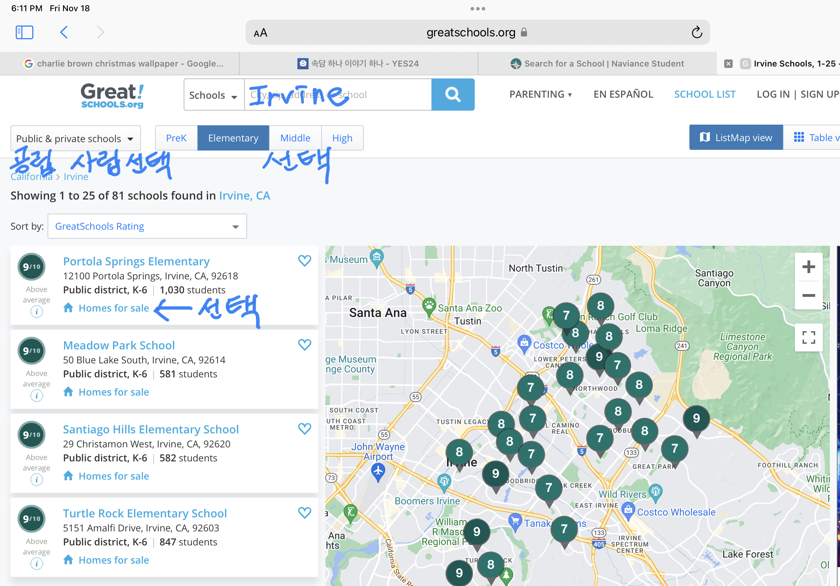Click the Irvine, CA results link
Screen dimensions: 840x586
pos(245,195)
